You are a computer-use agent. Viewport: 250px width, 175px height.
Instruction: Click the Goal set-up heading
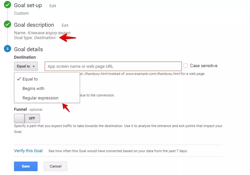[28, 5]
